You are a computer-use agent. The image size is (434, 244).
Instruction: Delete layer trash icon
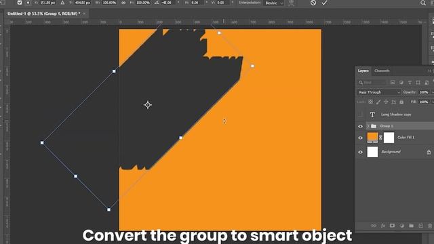[x=430, y=226]
